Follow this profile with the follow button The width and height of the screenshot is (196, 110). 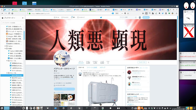pos(142,62)
